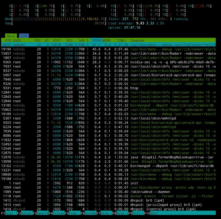This screenshot has height=219, width=221.
Task: Select udevd daemon row PID 1089
Action: 108,192
